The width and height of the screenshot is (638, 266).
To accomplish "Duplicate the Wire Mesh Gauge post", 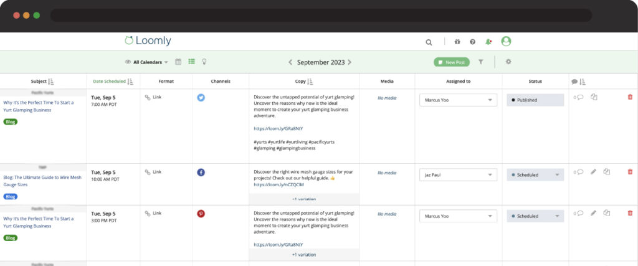I will click(607, 172).
